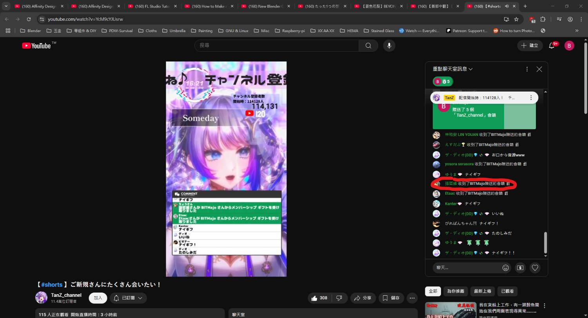Screen dimensions: 588x318
Task: Reload the current page
Action: coord(29,19)
